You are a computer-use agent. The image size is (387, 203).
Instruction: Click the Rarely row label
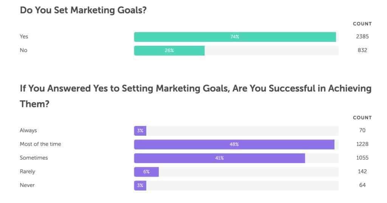point(27,171)
